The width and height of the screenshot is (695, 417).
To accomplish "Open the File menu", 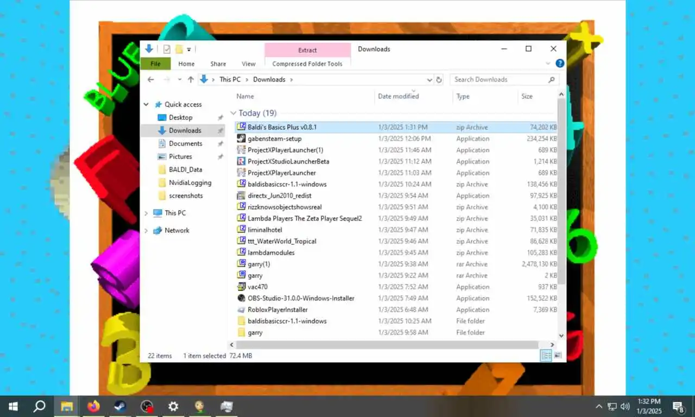I will [155, 64].
